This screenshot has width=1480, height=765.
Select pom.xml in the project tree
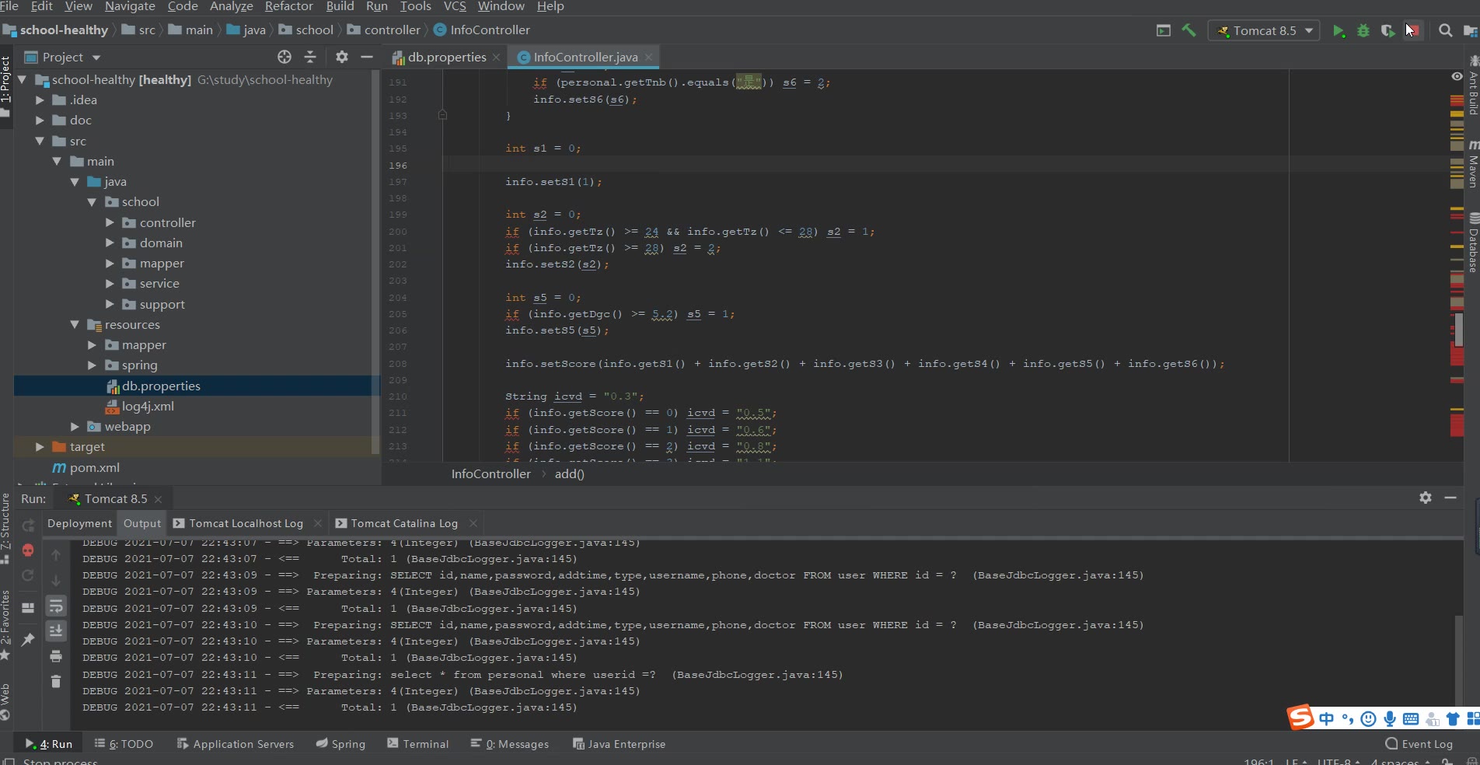[x=94, y=468]
